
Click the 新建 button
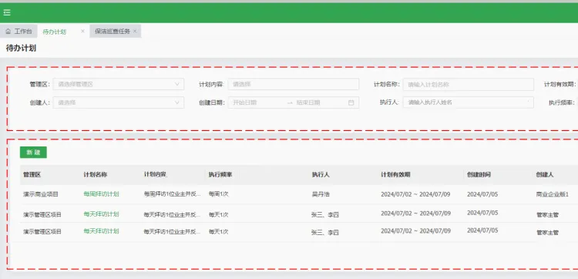click(x=33, y=152)
